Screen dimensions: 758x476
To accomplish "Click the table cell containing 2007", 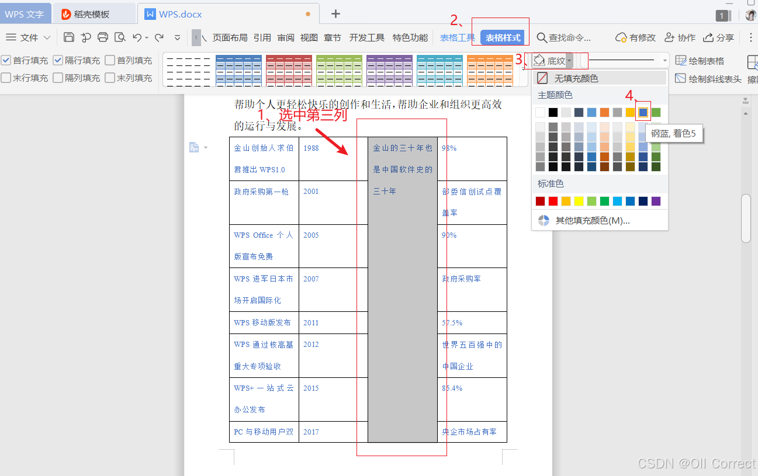I will (333, 290).
